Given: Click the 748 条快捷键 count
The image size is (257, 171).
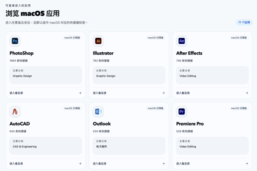Looking at the screenshot, I should (184, 61).
